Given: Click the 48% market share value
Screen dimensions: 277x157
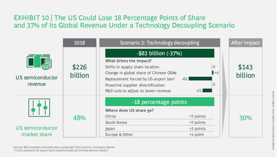Looking at the screenshot, I should pyautogui.click(x=80, y=118).
